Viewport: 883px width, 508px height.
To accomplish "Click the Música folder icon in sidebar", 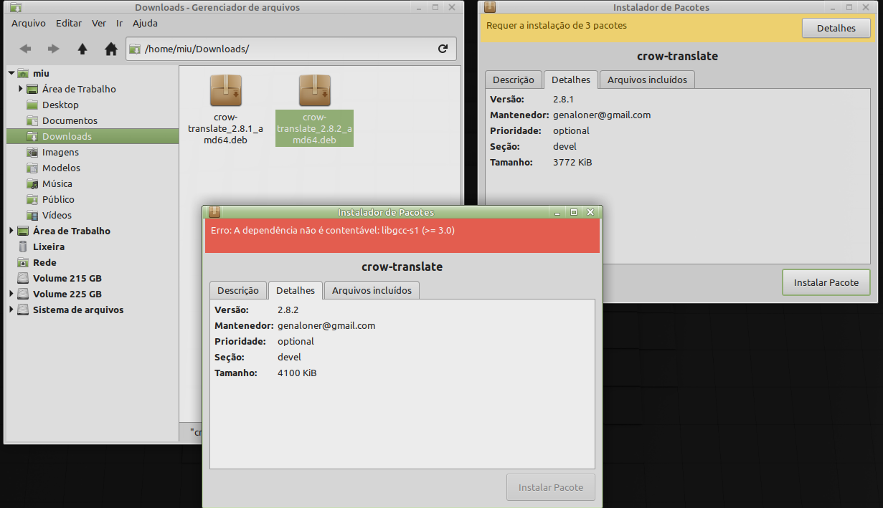I will [x=32, y=183].
